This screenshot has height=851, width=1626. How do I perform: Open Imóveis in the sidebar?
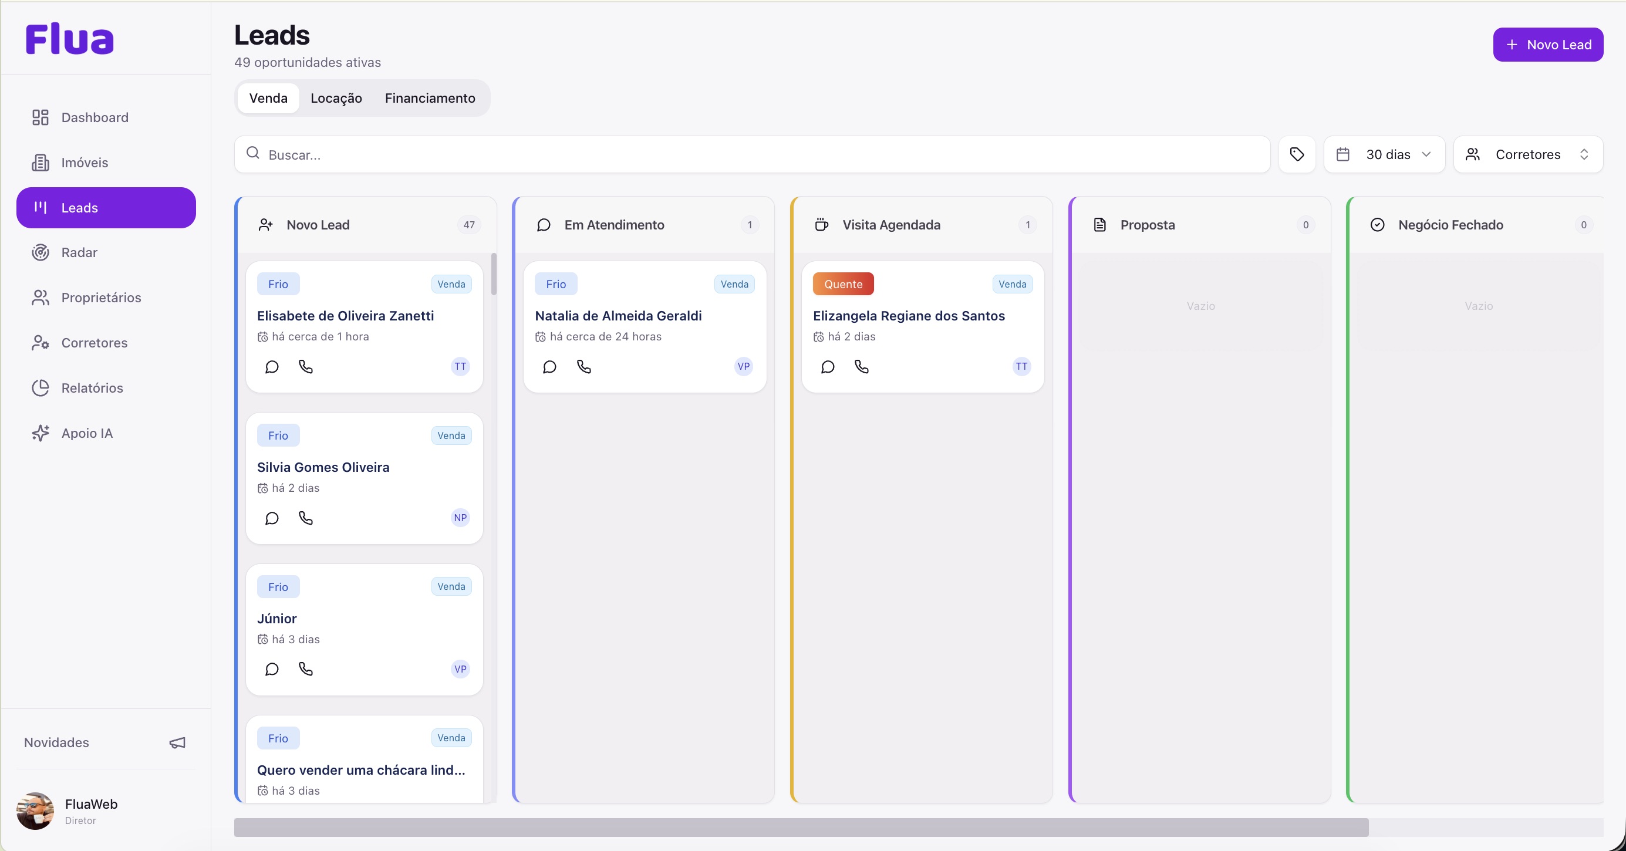click(106, 163)
